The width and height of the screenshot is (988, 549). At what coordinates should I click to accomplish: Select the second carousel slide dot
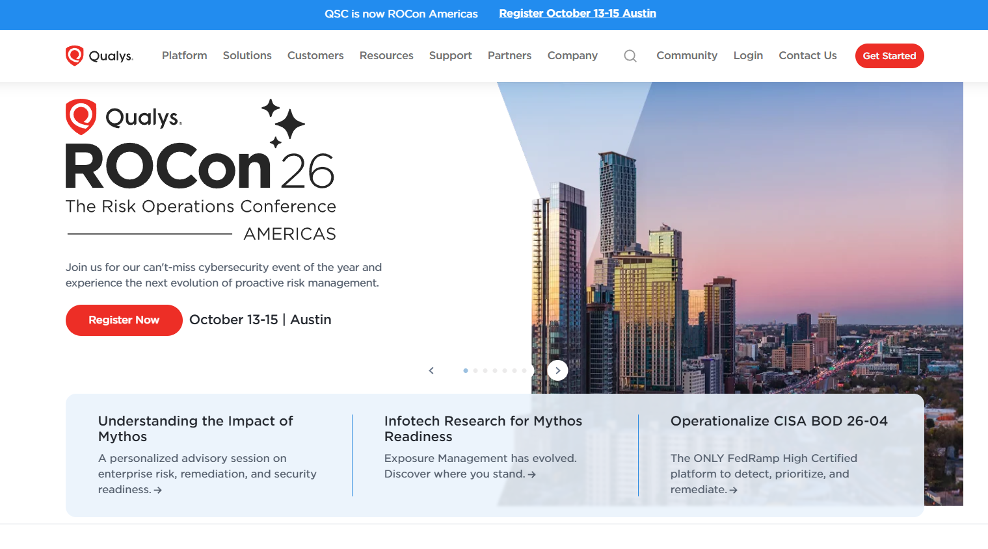475,370
